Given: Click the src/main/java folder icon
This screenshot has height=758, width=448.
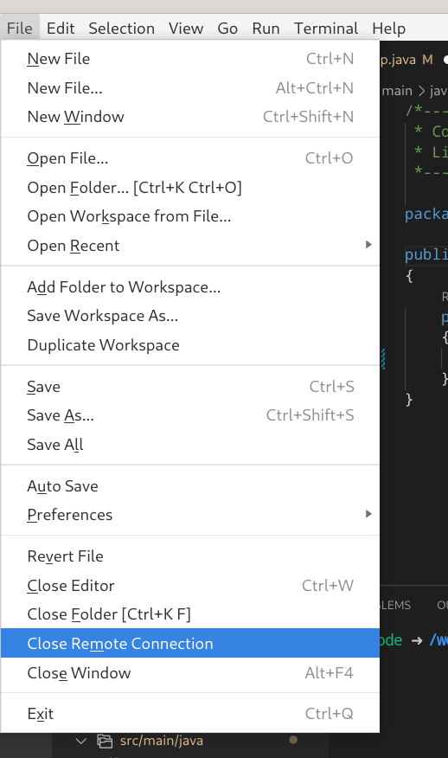Looking at the screenshot, I should (x=105, y=741).
